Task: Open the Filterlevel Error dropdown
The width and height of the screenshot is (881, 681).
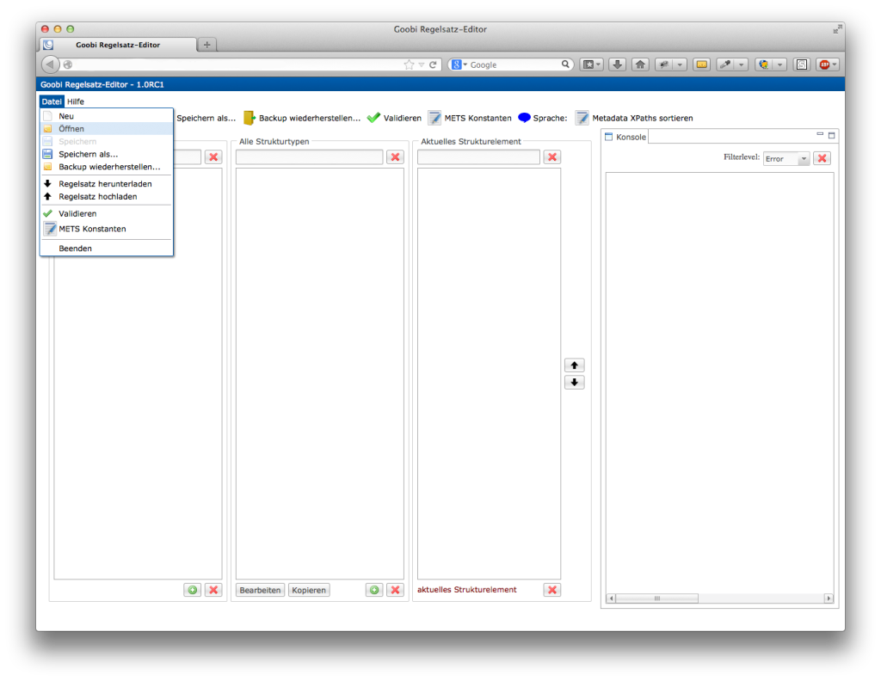Action: [x=786, y=159]
